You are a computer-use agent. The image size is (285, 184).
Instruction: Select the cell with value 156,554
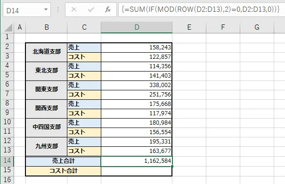tap(137, 132)
